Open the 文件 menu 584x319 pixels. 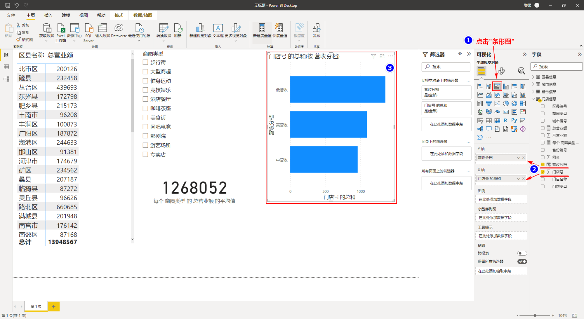[11, 15]
